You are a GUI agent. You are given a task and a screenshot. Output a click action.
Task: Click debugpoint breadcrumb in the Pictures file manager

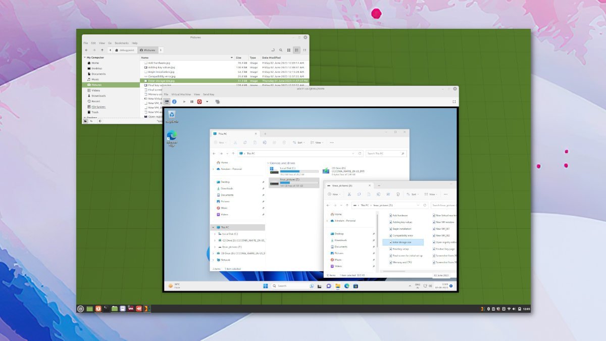(125, 50)
